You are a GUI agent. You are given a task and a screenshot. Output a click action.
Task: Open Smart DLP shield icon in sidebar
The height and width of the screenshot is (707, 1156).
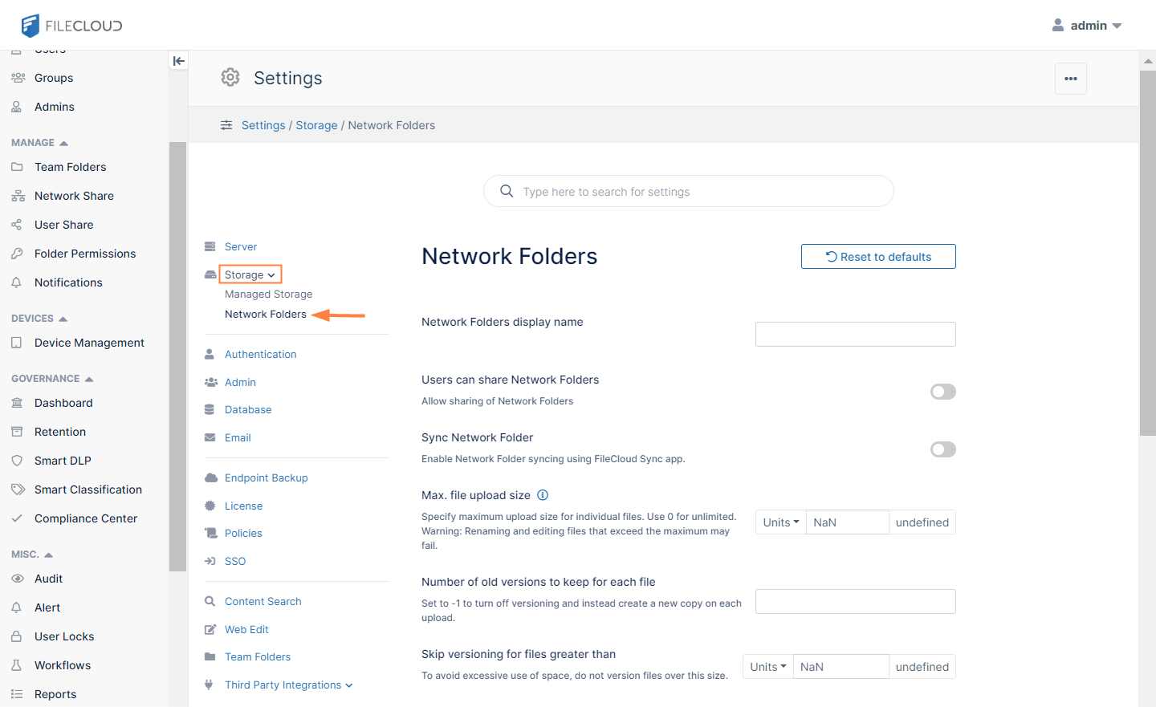click(17, 461)
